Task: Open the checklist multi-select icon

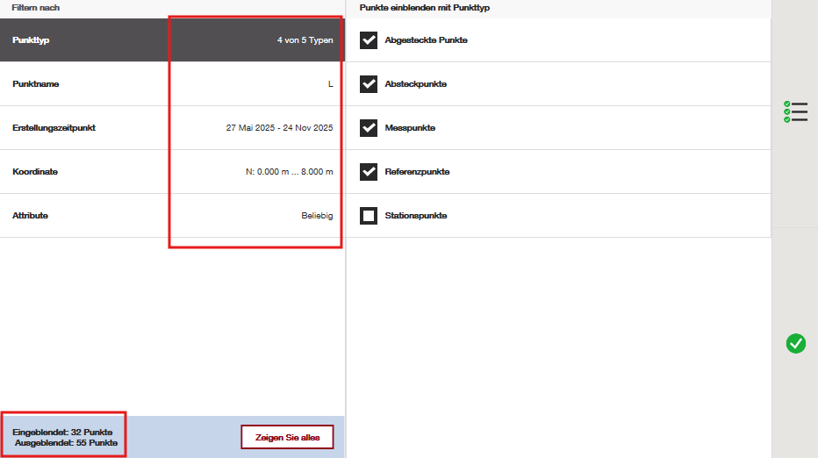Action: tap(795, 111)
